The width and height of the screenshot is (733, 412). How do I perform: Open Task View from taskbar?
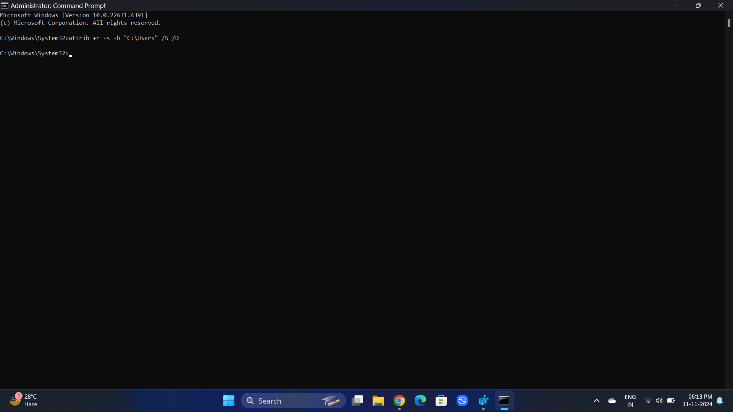coord(357,401)
